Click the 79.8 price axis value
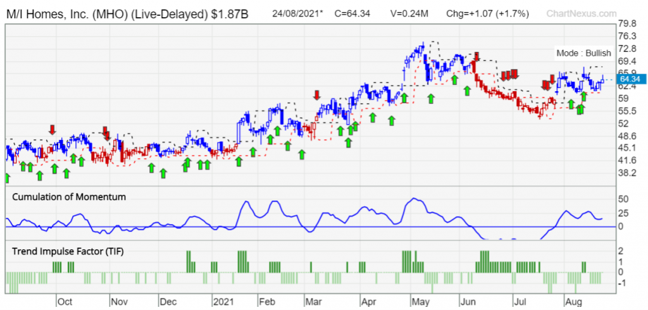The width and height of the screenshot is (648, 310). click(626, 23)
